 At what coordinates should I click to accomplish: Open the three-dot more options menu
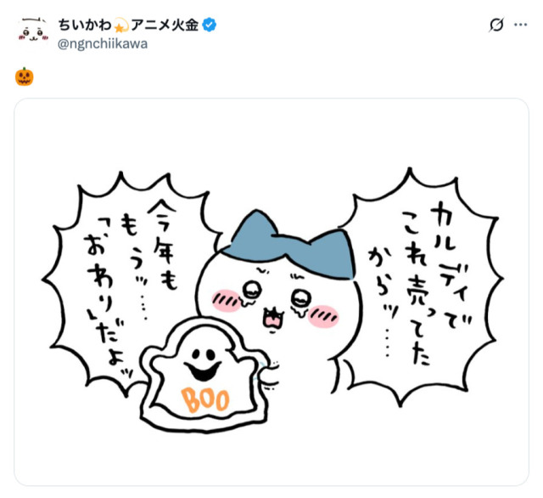[x=520, y=25]
